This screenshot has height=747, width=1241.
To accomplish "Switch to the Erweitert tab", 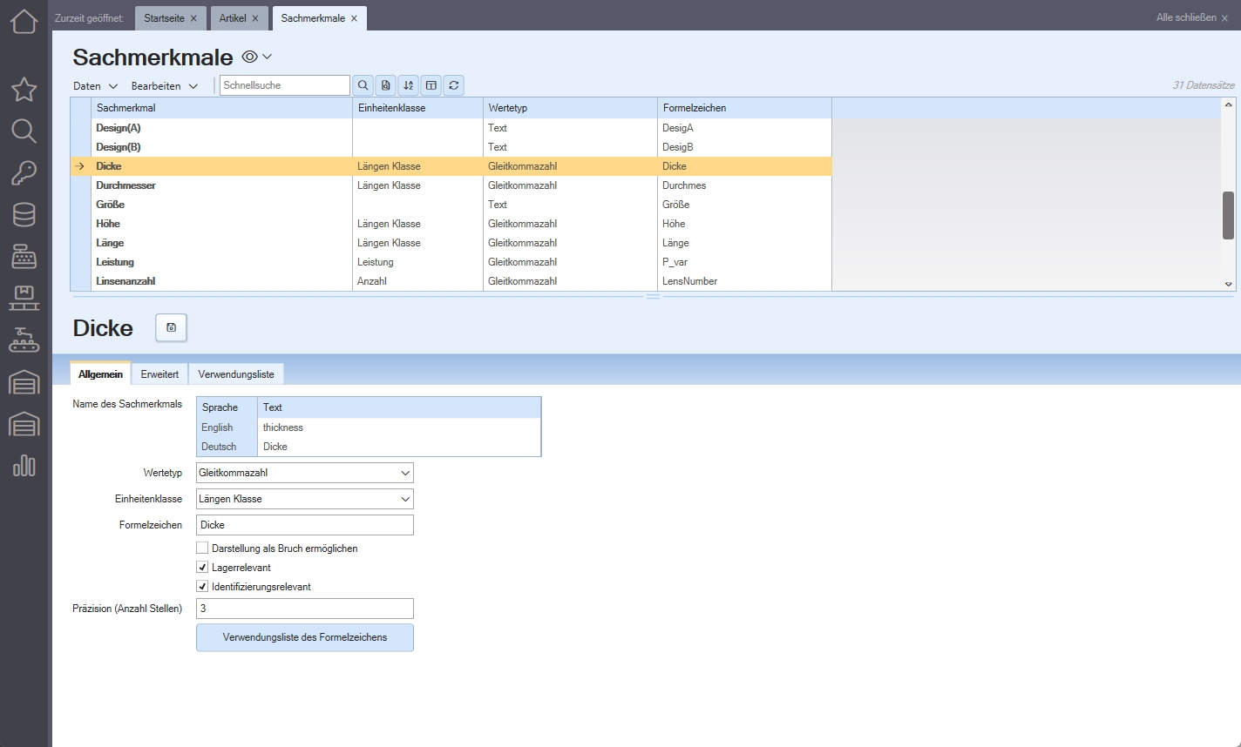I will coord(159,374).
